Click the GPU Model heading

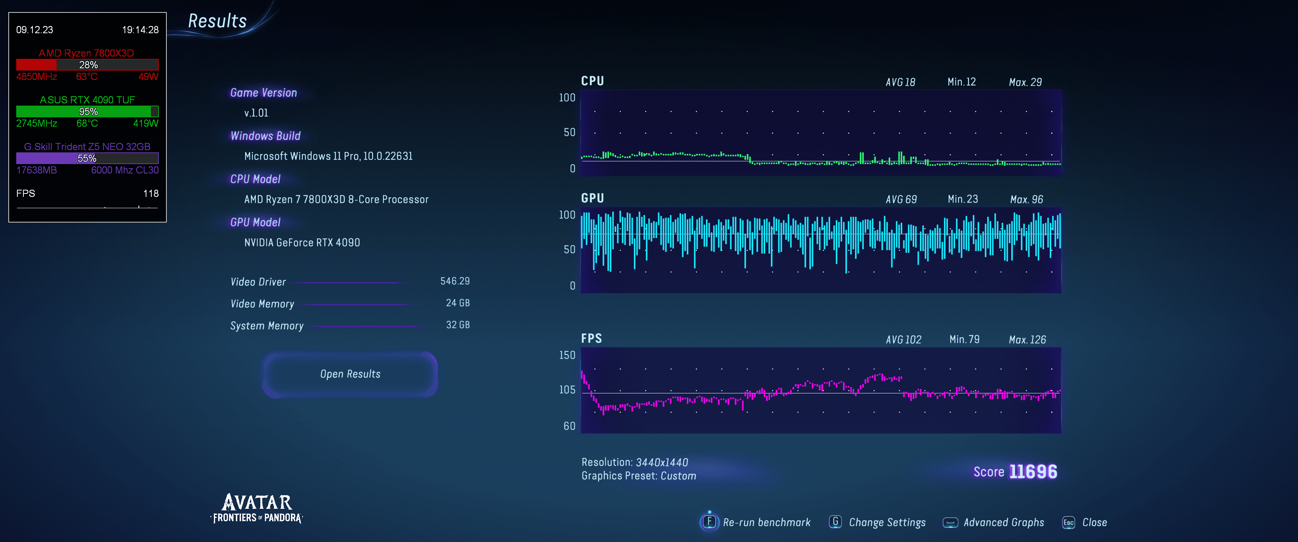255,223
